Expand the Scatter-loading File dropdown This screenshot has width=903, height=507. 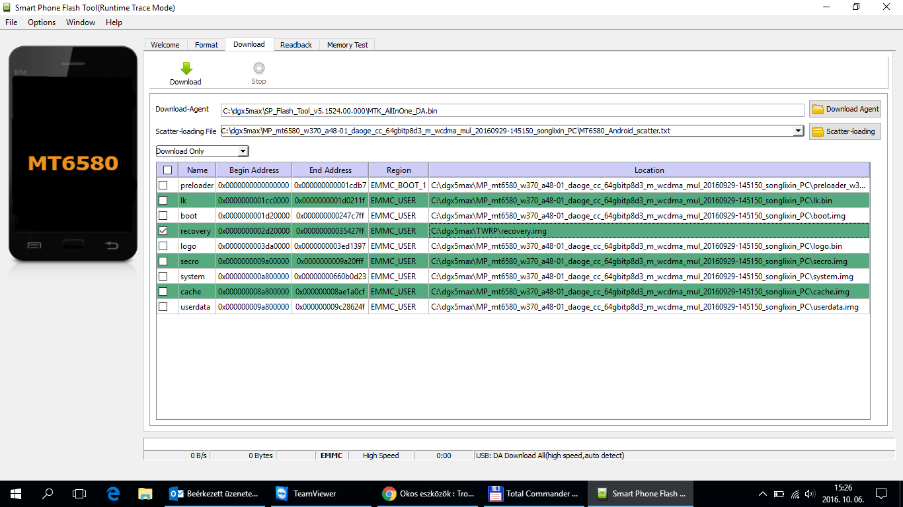pos(799,131)
